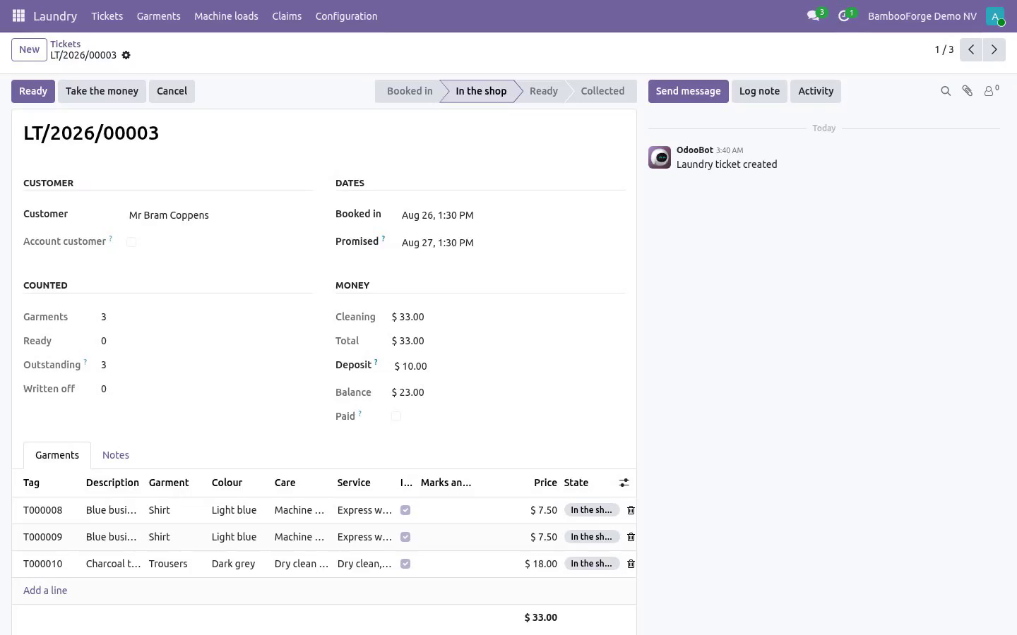Image resolution: width=1017 pixels, height=635 pixels.
Task: Click the Tickets breadcrumb link
Action: coord(65,44)
